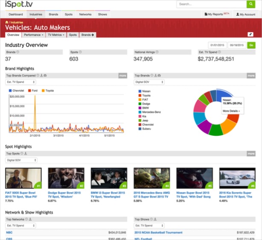Click the help icon next to Brands stat
The image size is (262, 240).
(18, 52)
